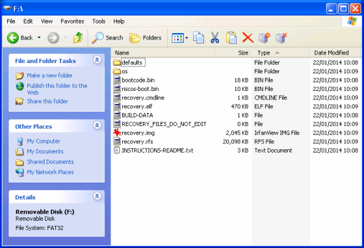The width and height of the screenshot is (364, 248).
Task: Click the Copy toolbar icon
Action: 198,38
